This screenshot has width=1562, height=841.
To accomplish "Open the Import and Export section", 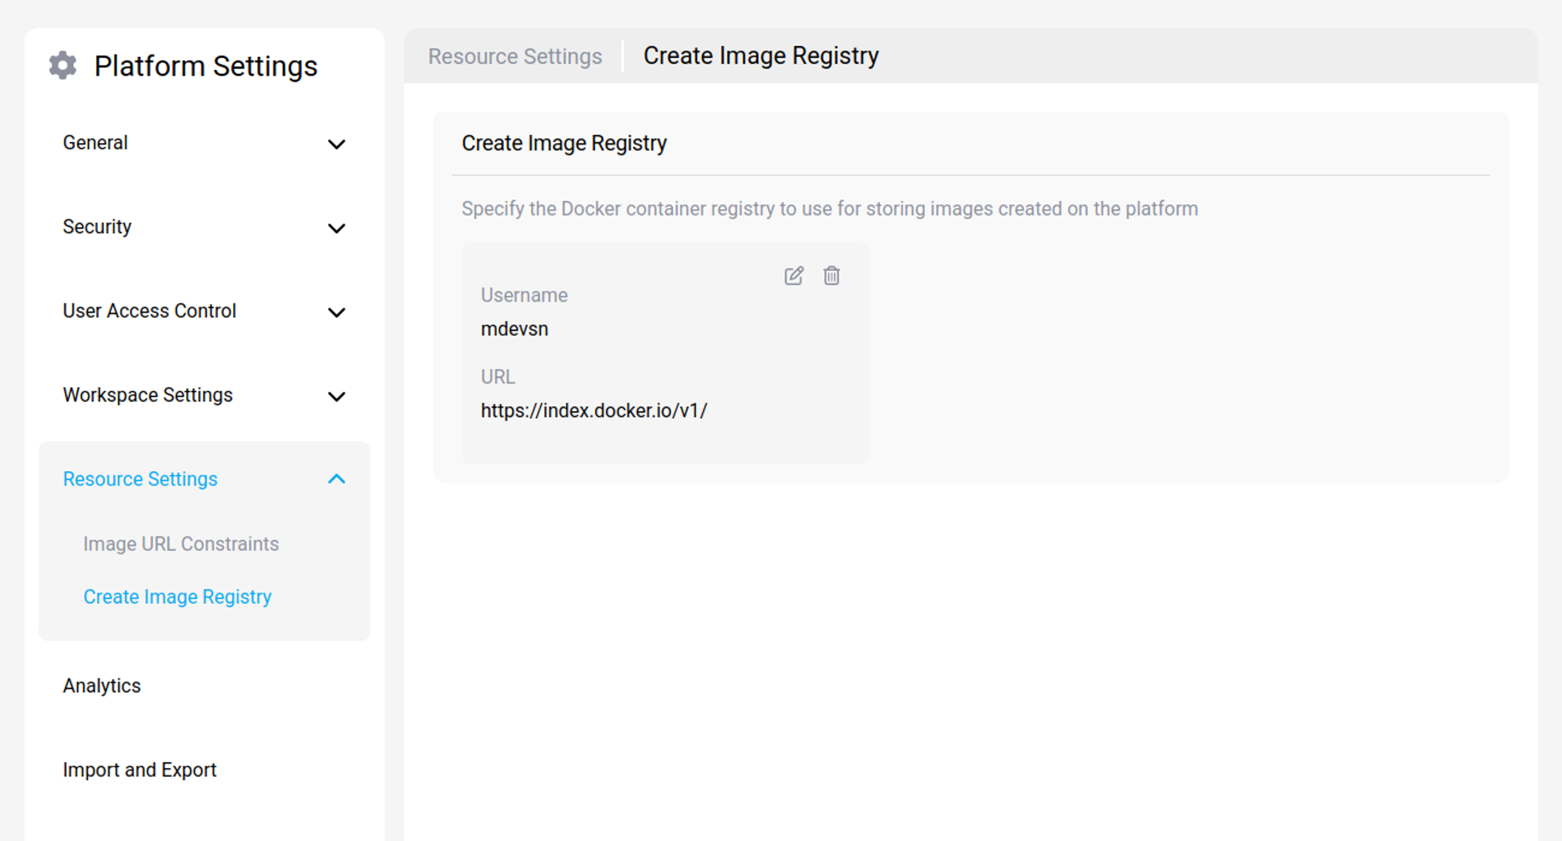I will [140, 770].
